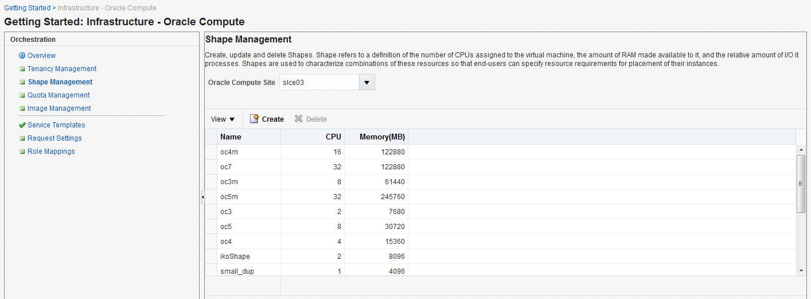Screen dimensions: 811x299
Task: Click the 8096 memory value
Action: [x=397, y=257]
